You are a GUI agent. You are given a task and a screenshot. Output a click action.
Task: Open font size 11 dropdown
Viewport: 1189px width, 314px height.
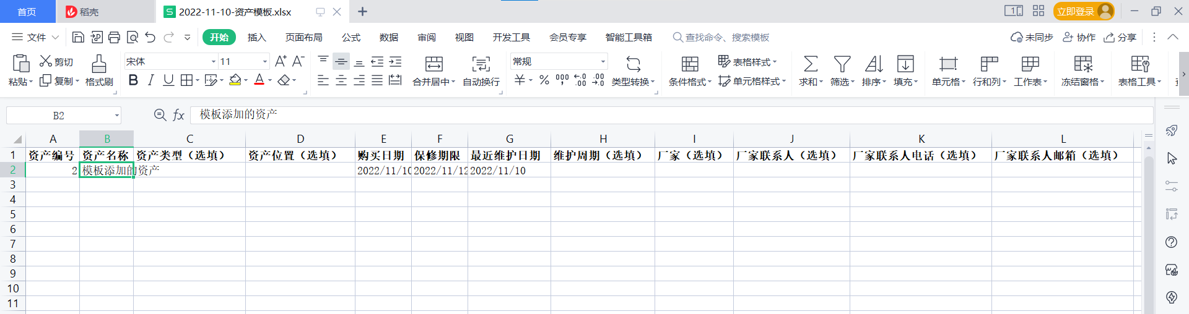point(265,61)
